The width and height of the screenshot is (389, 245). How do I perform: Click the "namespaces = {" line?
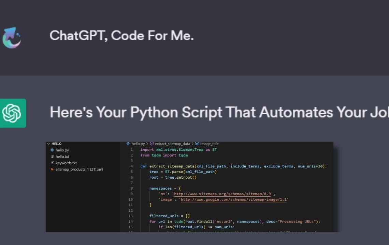165,188
